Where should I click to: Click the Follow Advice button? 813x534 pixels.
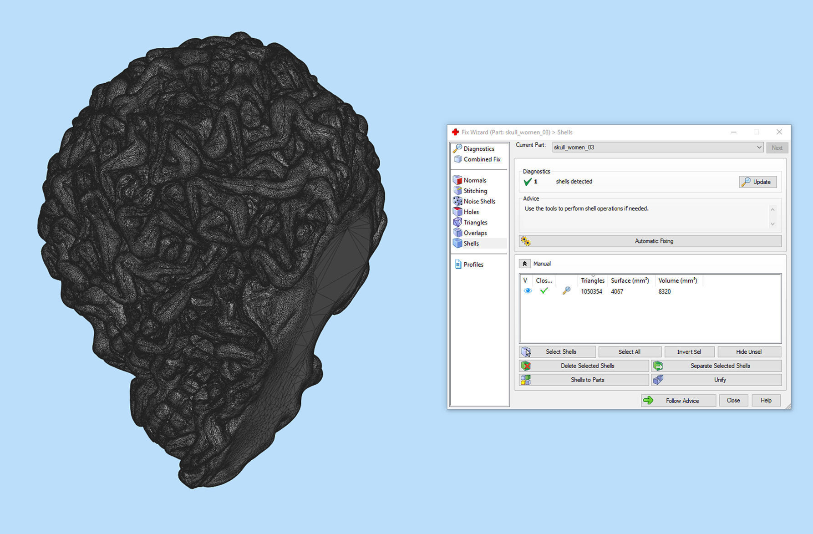point(678,401)
